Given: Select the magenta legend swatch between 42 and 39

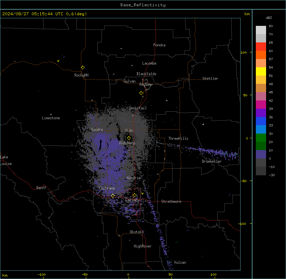Looking at the screenshot, I should (261, 104).
